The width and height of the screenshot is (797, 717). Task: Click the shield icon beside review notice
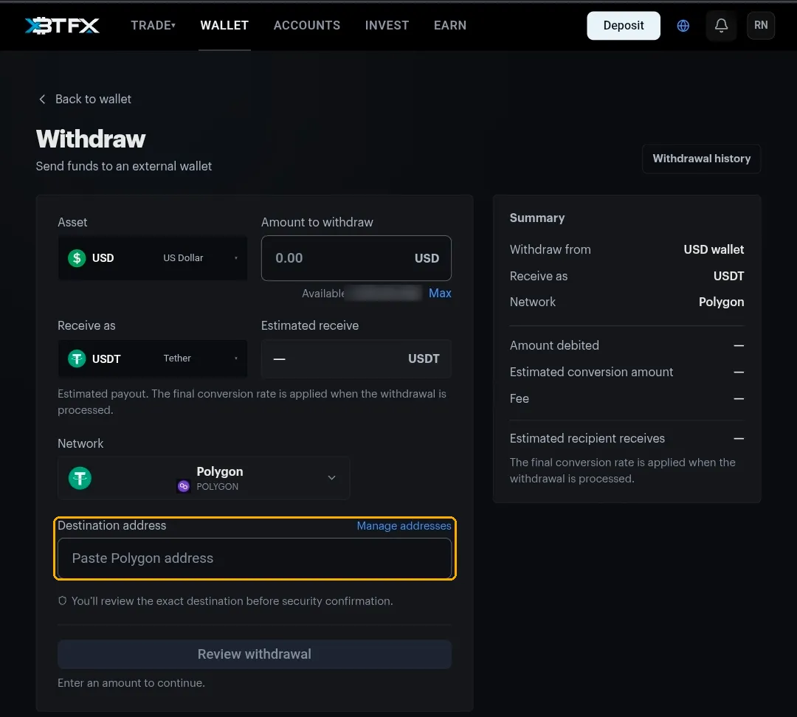click(x=63, y=600)
